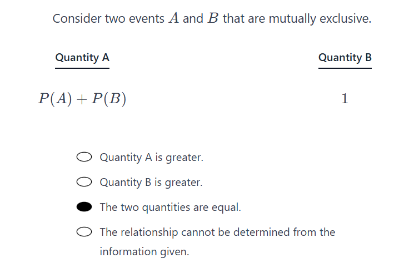409x273 pixels.
Task: Click the italic A in the question sentence
Action: [174, 18]
